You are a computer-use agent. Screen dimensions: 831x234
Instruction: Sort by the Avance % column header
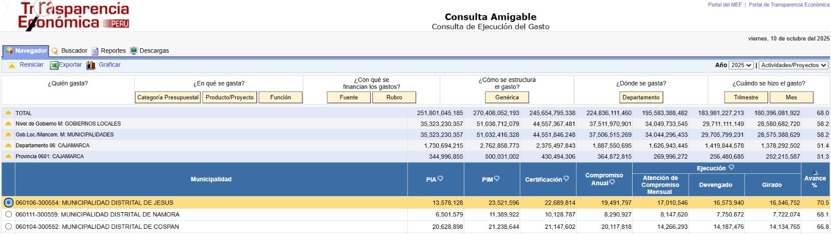(814, 178)
